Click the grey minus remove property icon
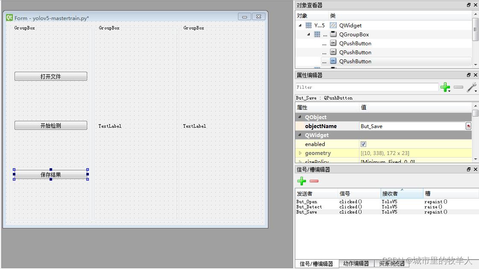This screenshot has height=269, width=479. coord(458,87)
